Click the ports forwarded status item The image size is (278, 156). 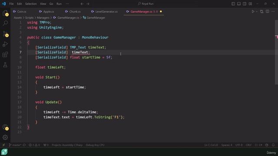tap(46, 145)
